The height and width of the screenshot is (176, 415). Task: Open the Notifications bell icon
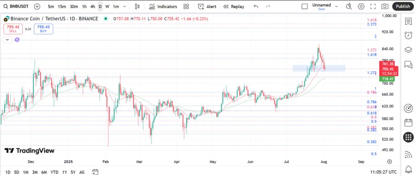(409, 169)
